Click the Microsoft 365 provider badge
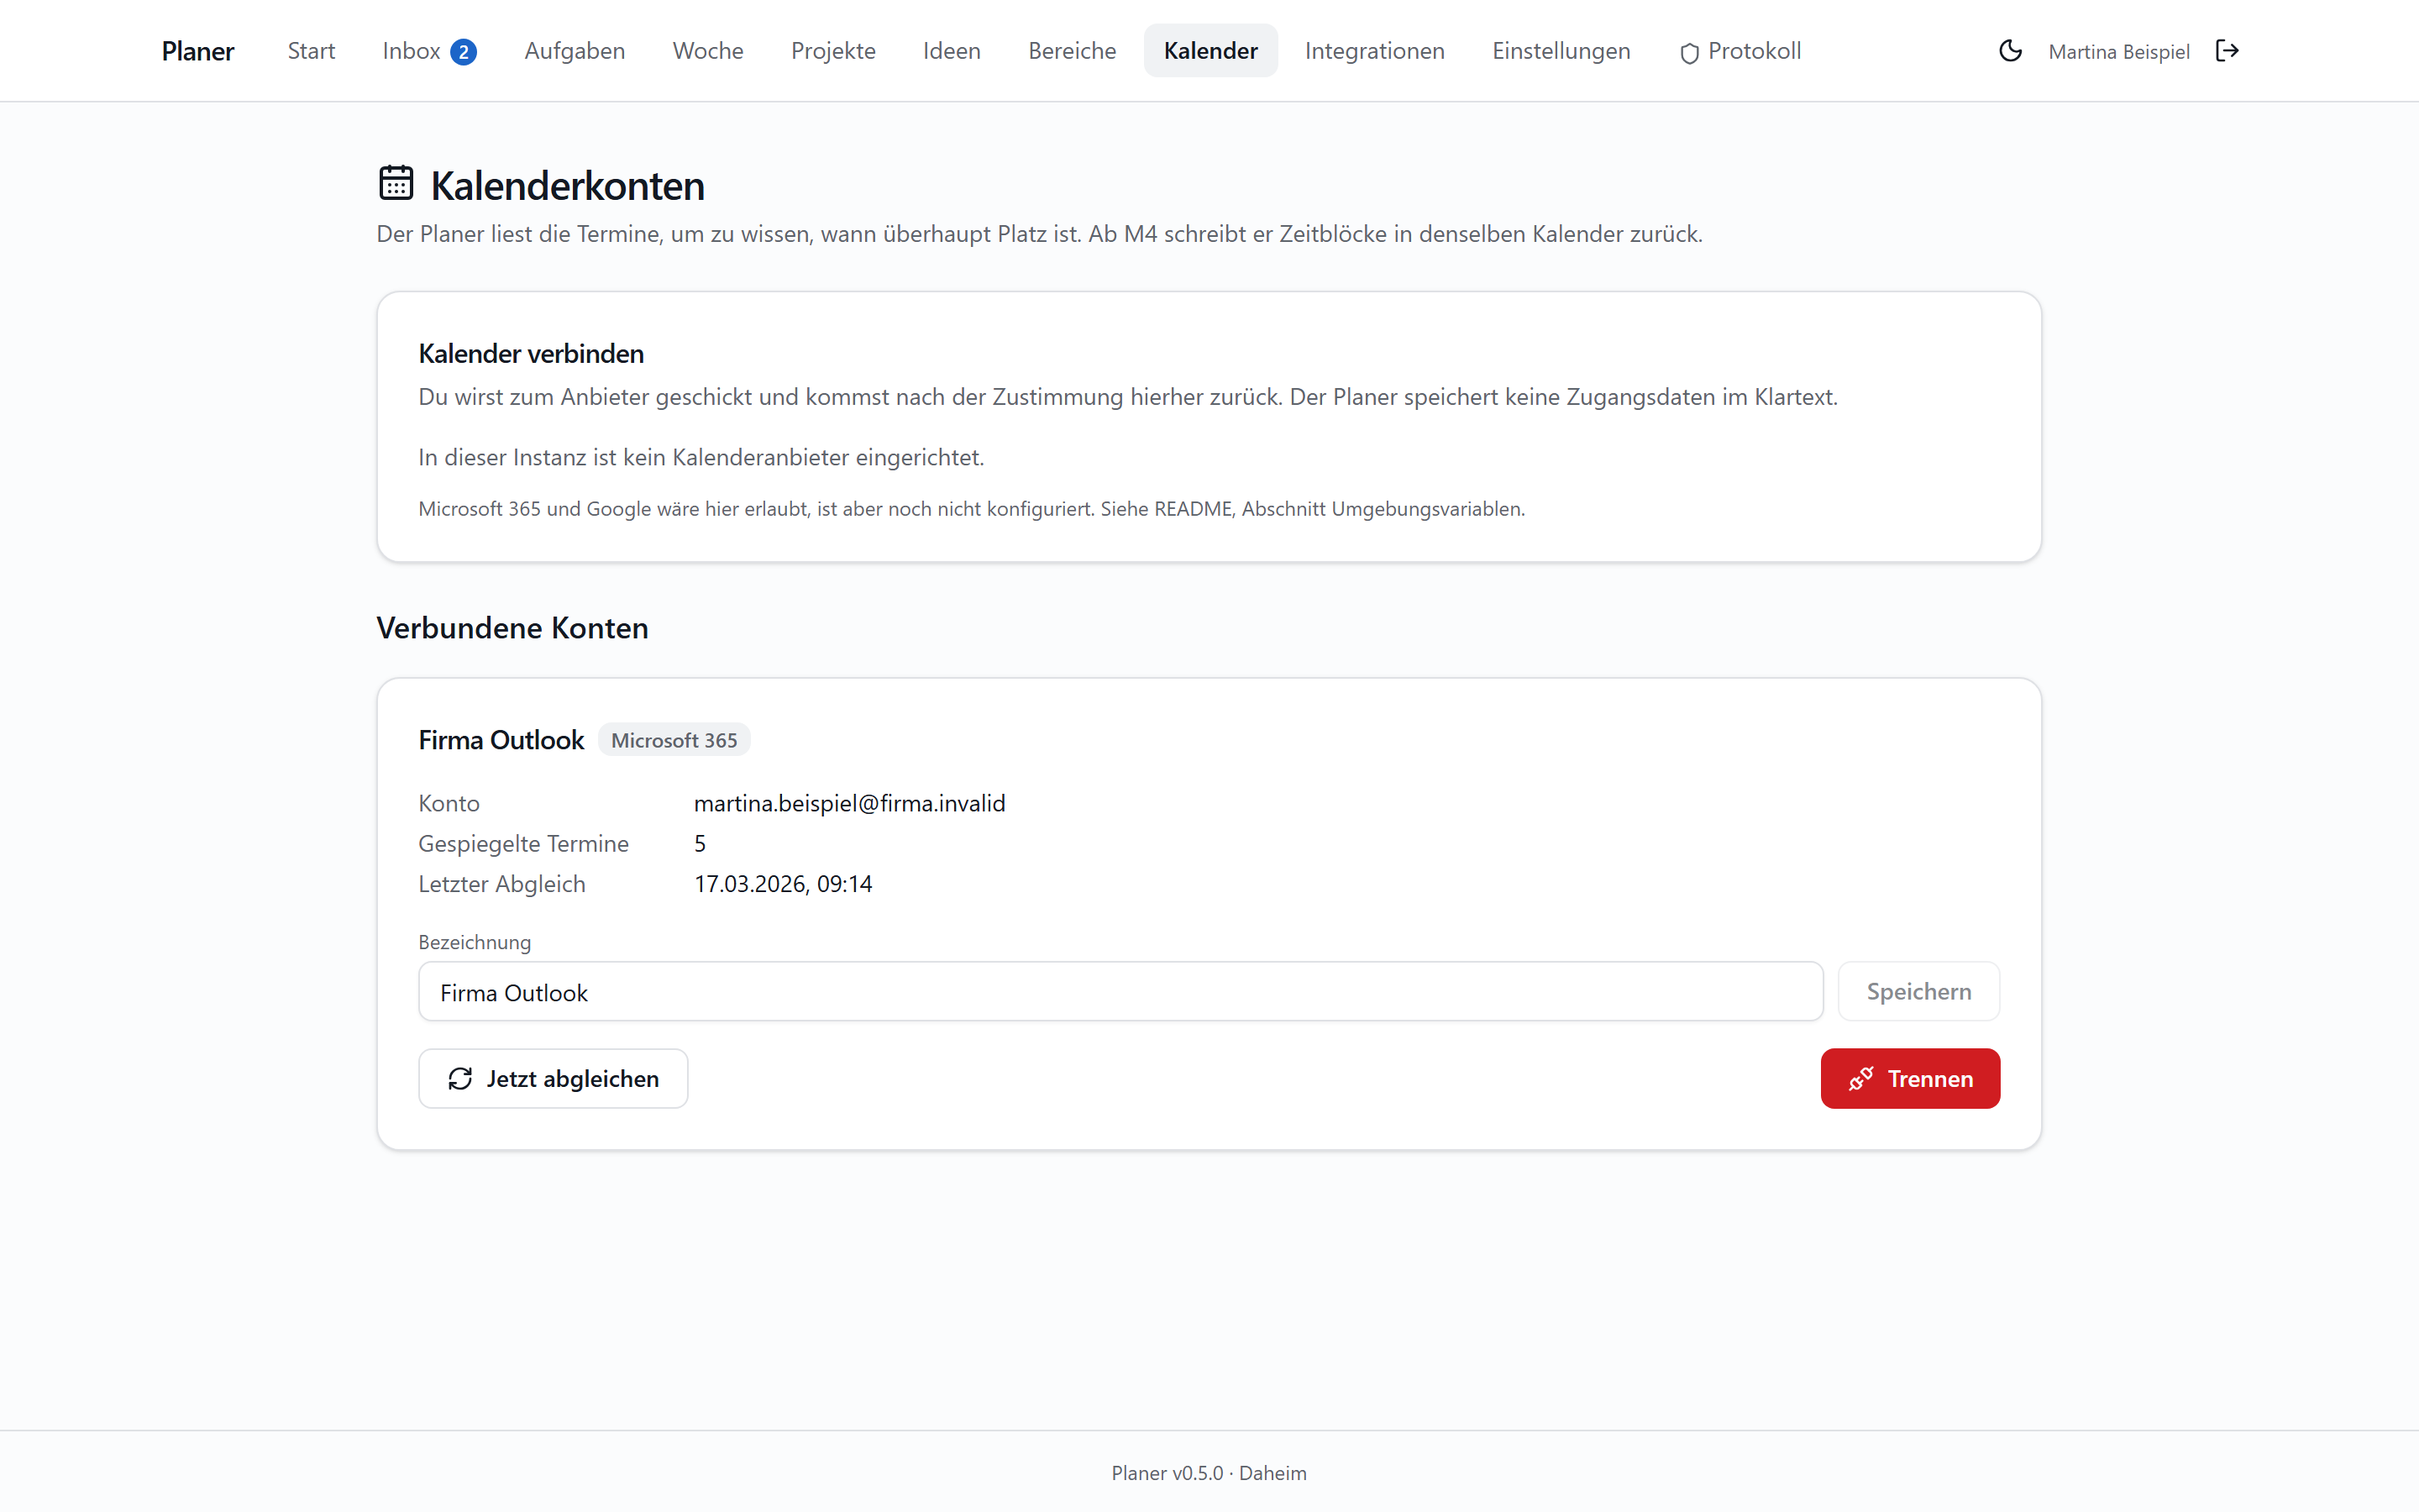 674,740
